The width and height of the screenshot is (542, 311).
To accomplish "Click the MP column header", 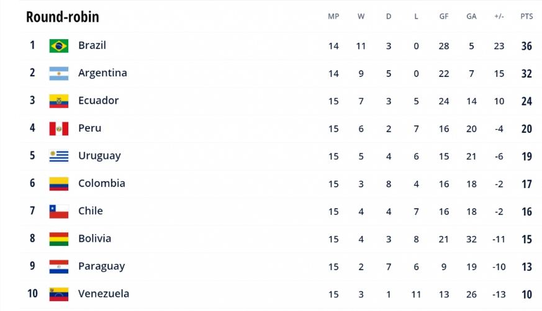I will tap(333, 17).
